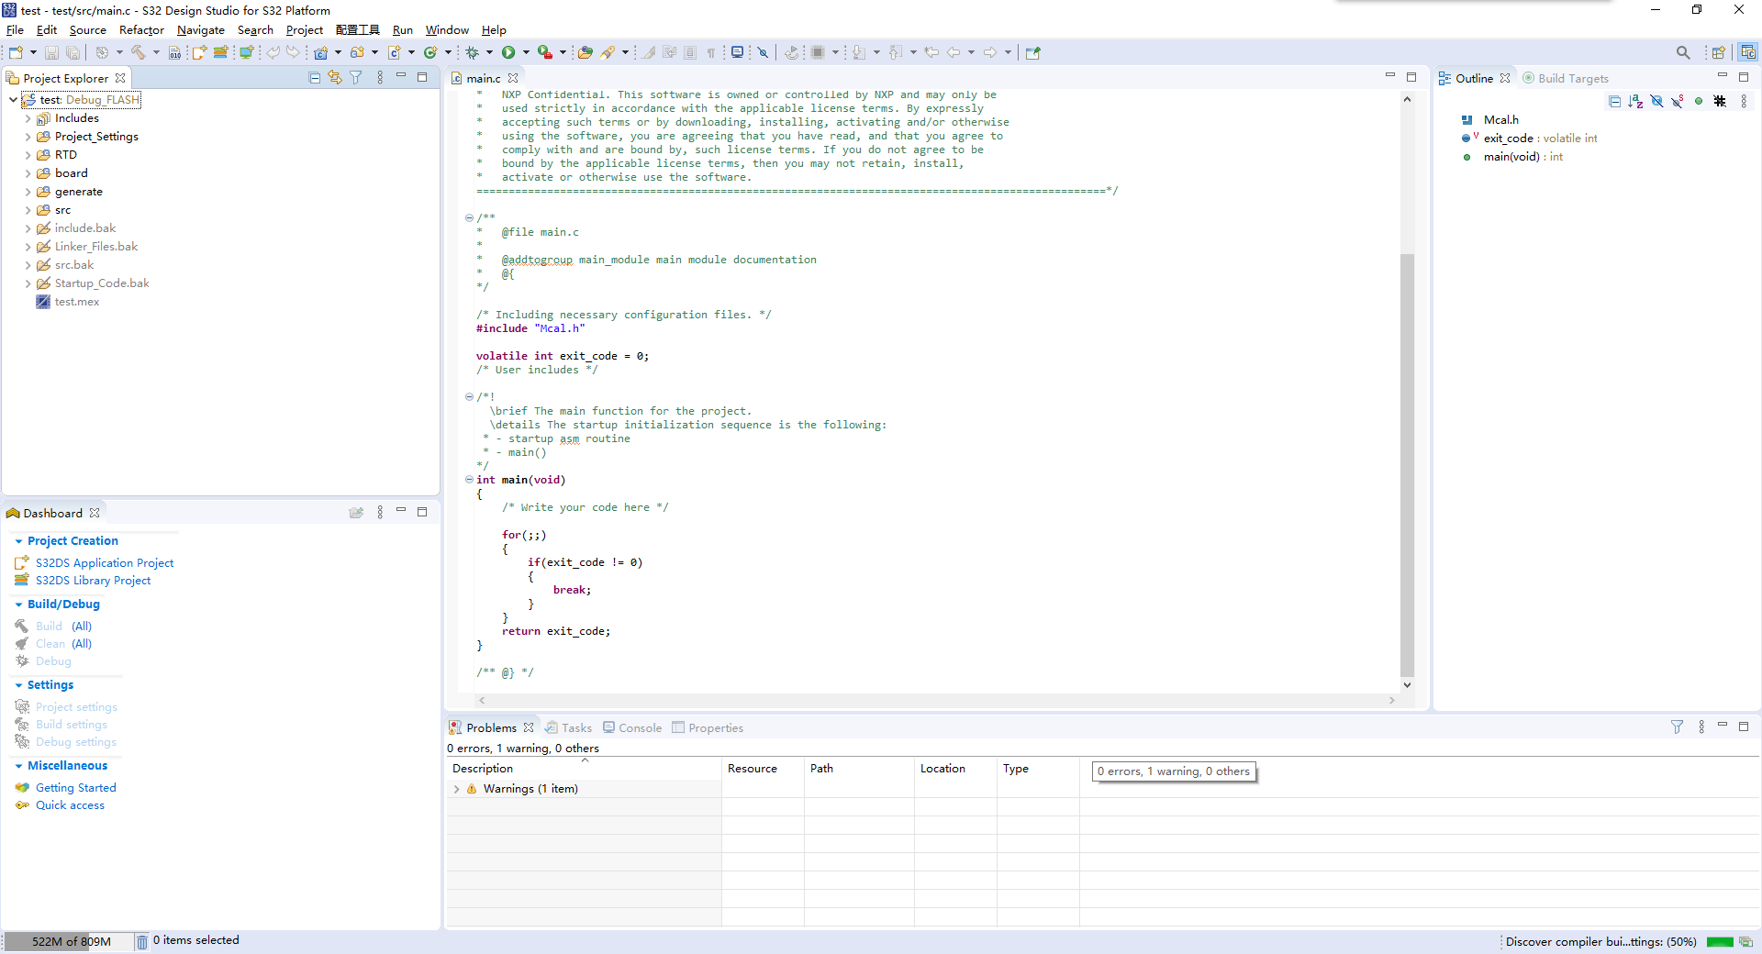Click the Getting Started link

(x=76, y=788)
